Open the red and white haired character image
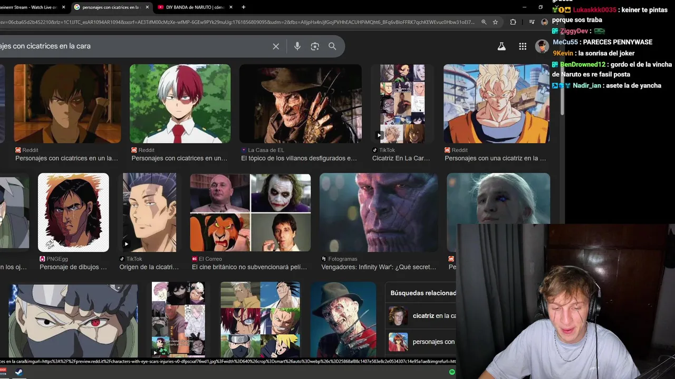Screen dimensions: 675x379 (x=180, y=104)
